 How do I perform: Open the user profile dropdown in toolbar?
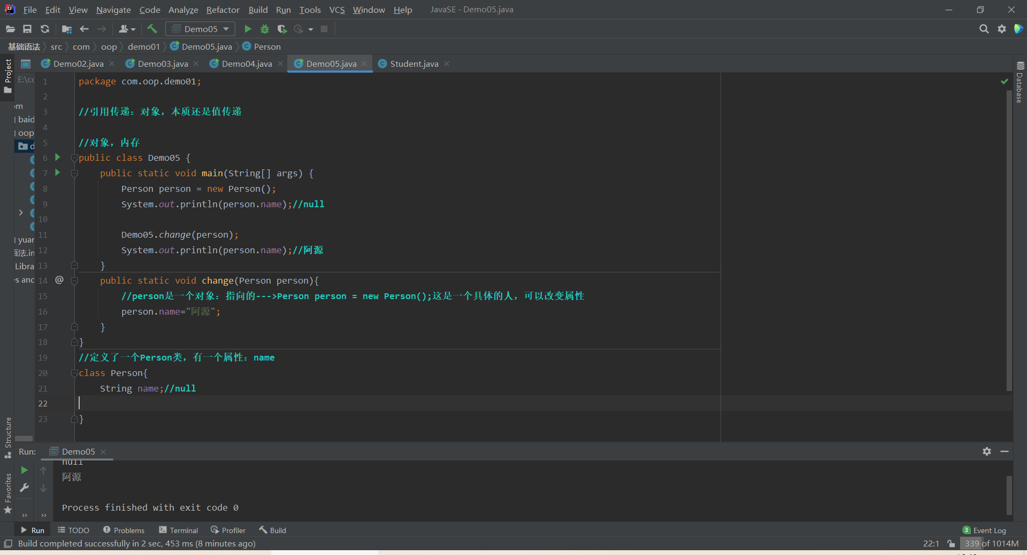(127, 29)
